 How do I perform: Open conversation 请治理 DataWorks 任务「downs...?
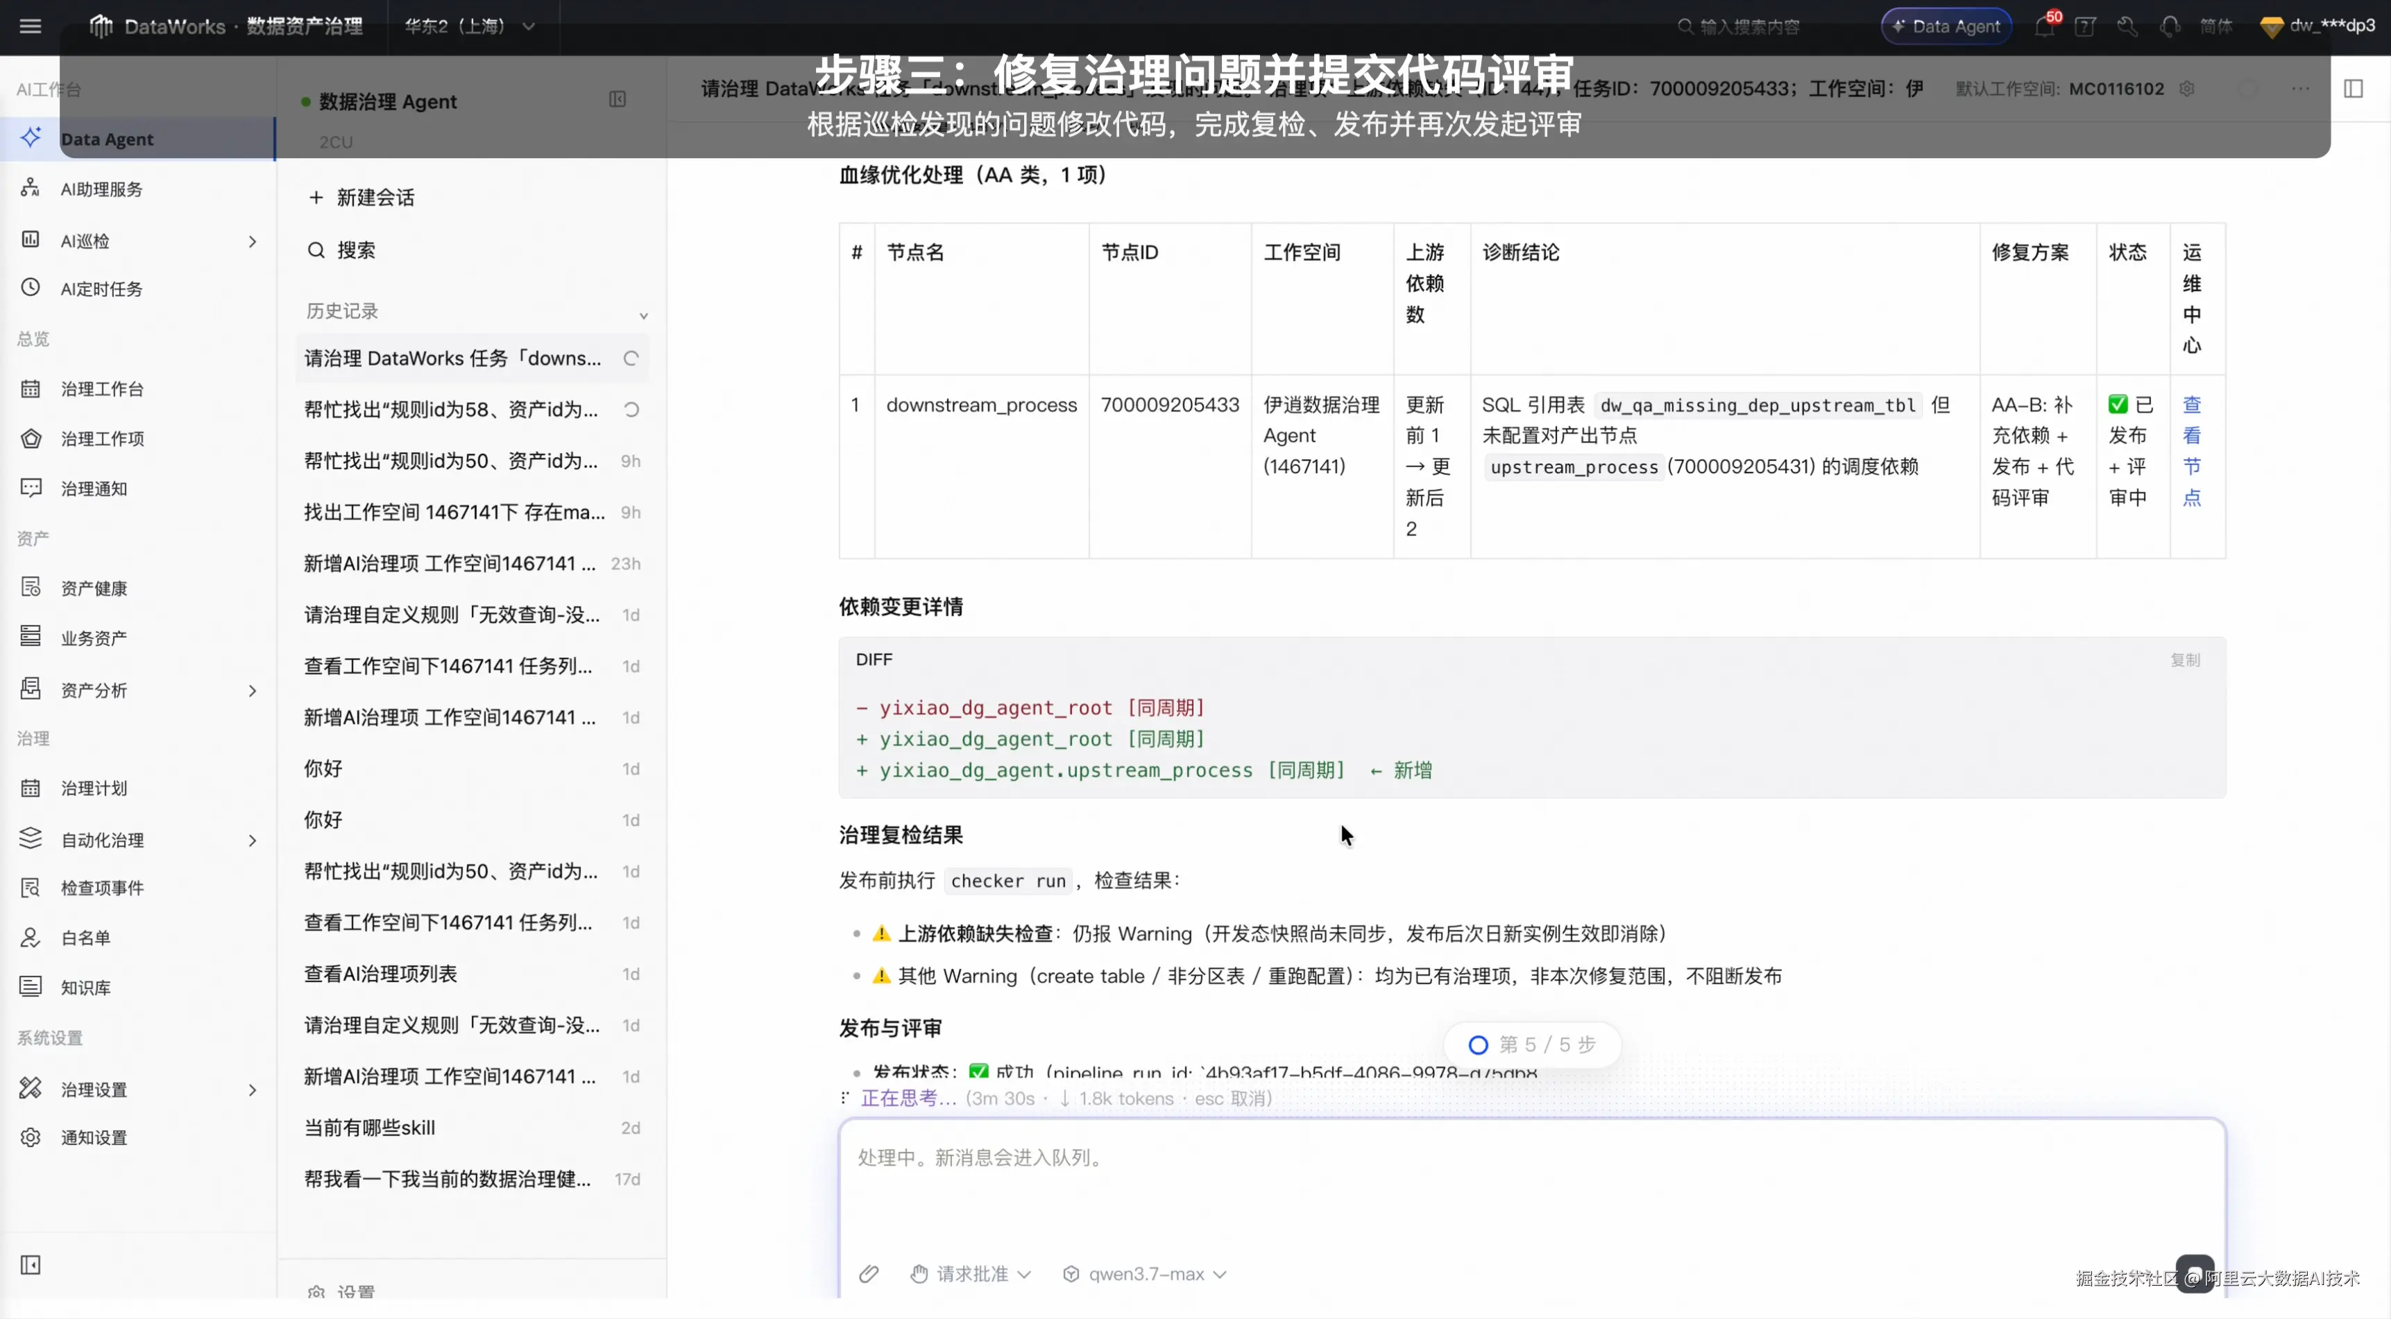[472, 358]
